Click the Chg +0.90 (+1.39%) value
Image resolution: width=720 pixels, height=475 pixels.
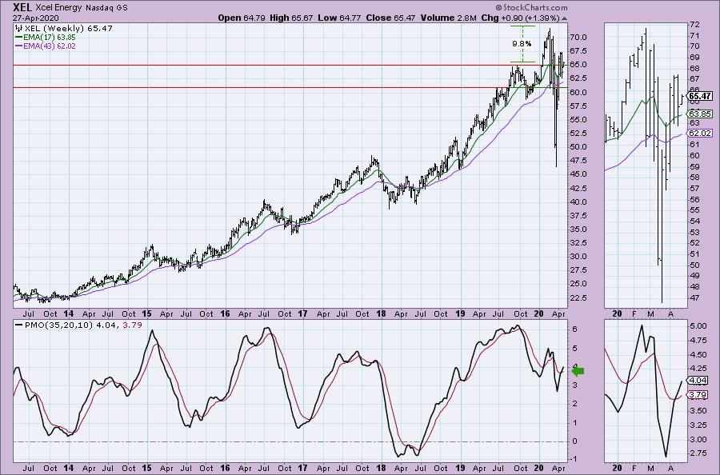tap(520, 18)
